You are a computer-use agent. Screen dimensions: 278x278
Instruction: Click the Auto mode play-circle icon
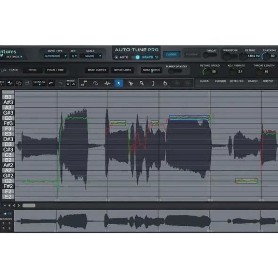click(x=116, y=57)
